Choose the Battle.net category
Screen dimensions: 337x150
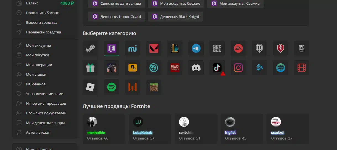[259, 68]
